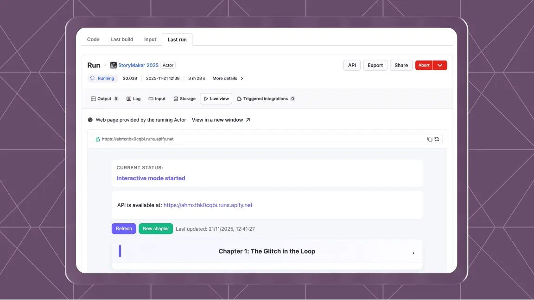Viewport: 534px width, 300px height.
Task: Open the Output tab with table icon
Action: (104, 99)
